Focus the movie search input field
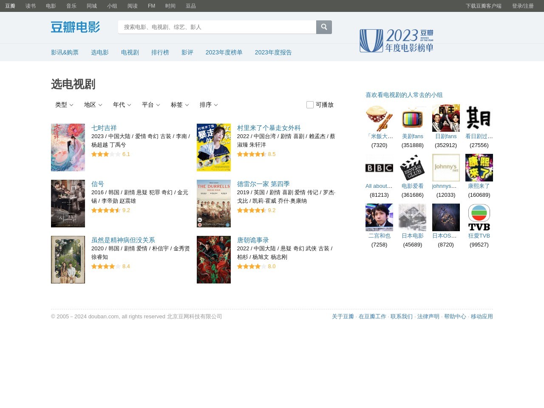This screenshot has height=408, width=544. click(217, 27)
